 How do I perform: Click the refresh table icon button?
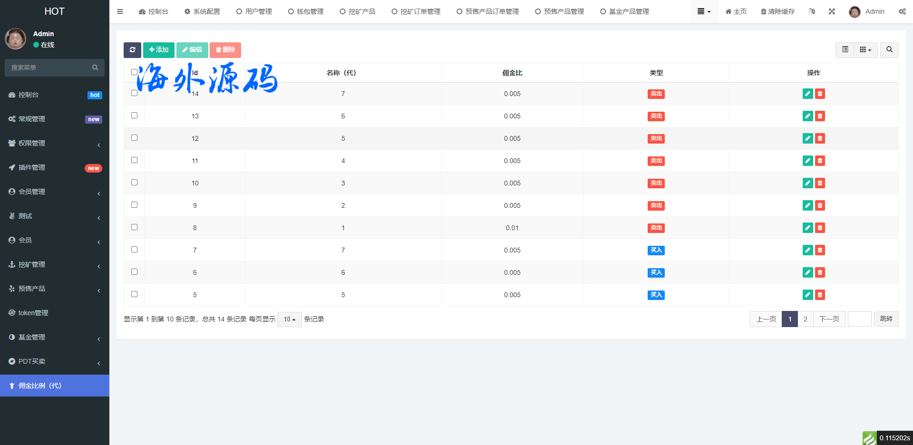click(132, 50)
